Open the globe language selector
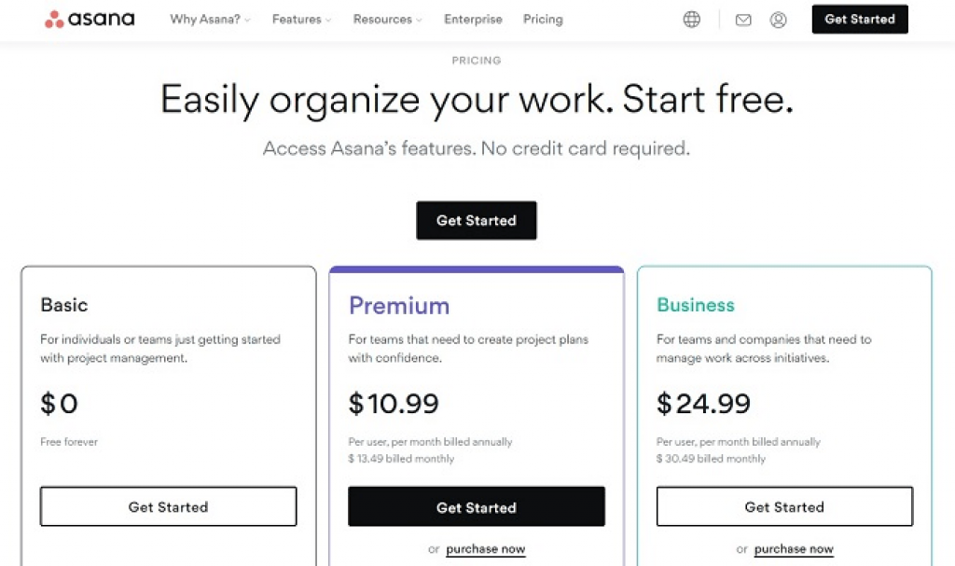 coord(692,20)
